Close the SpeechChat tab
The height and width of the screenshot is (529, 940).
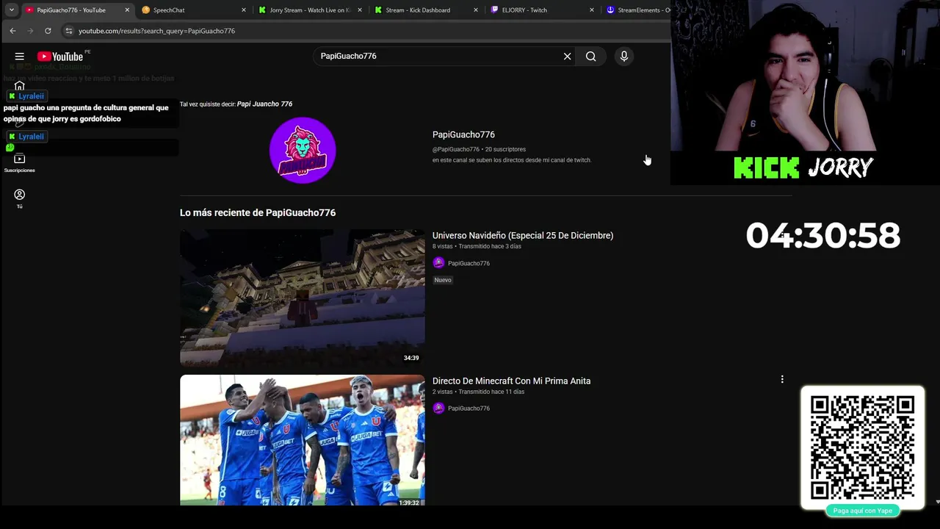click(x=244, y=10)
